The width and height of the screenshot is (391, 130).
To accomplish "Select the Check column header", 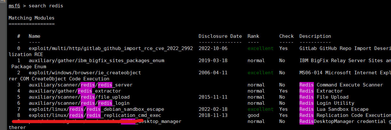I will tap(286, 36).
